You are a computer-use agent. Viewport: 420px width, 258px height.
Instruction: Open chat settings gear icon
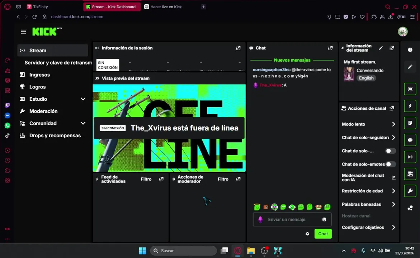(x=307, y=234)
